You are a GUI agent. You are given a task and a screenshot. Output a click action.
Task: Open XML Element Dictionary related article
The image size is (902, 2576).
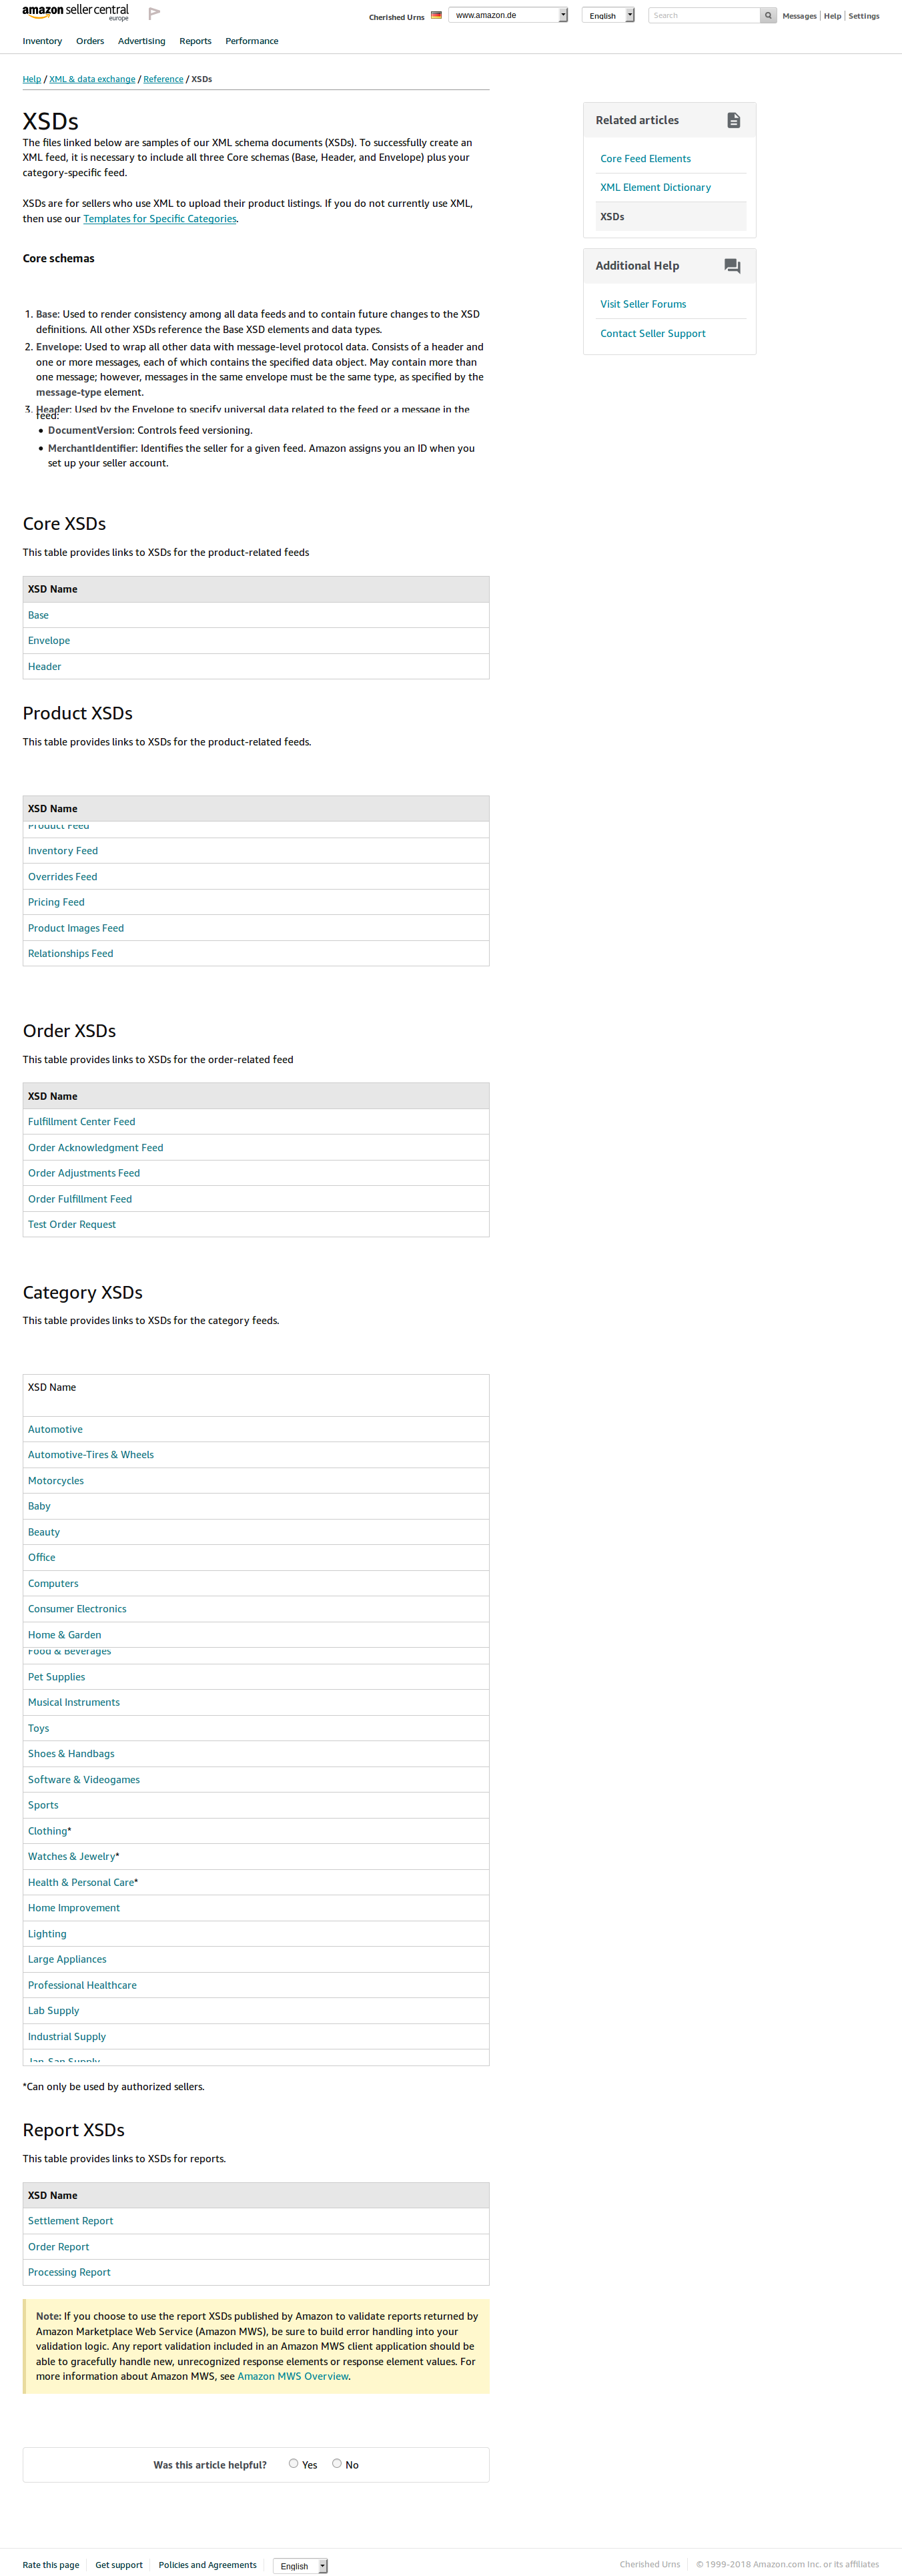pyautogui.click(x=655, y=187)
